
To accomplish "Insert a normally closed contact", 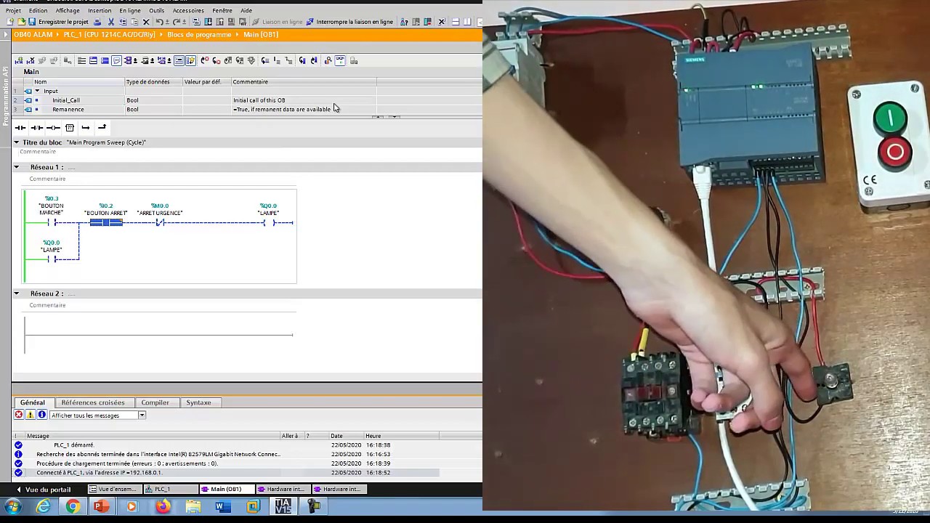I will click(37, 128).
